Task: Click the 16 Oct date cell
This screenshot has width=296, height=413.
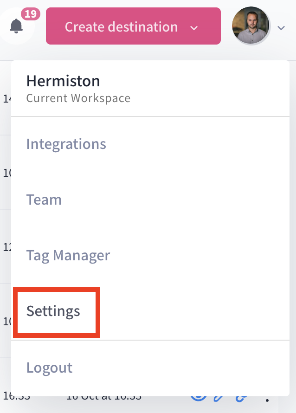Action: pyautogui.click(x=103, y=398)
